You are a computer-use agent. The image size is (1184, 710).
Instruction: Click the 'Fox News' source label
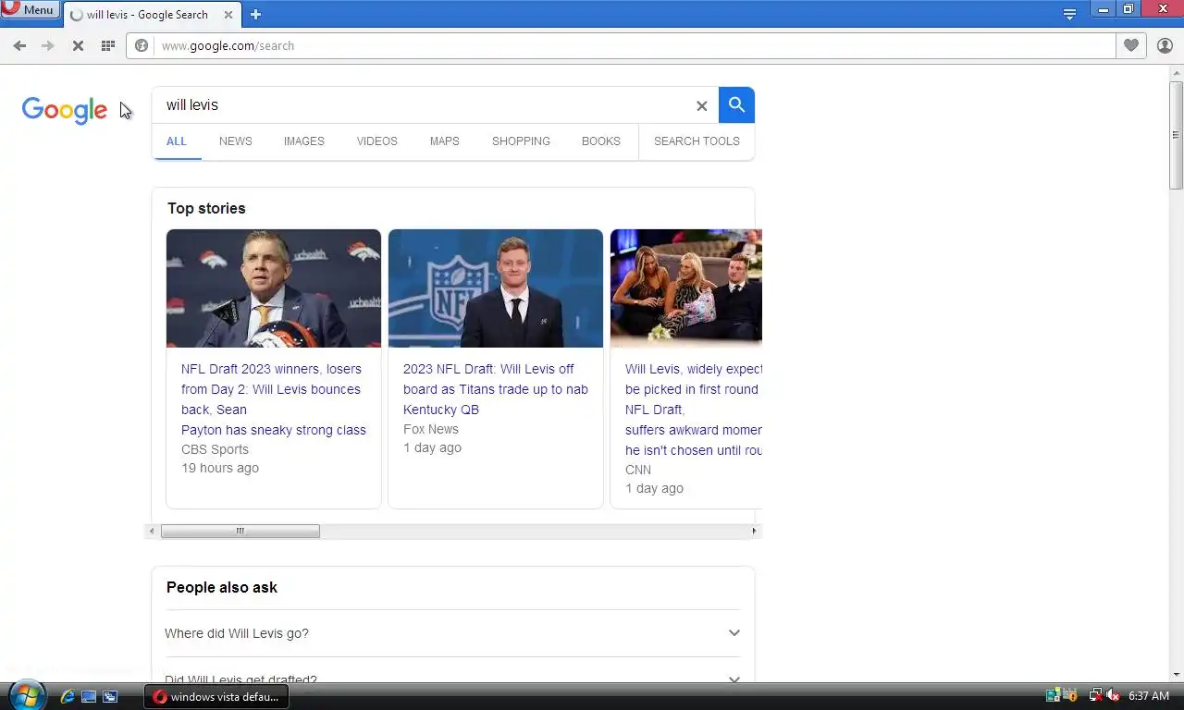pos(431,429)
